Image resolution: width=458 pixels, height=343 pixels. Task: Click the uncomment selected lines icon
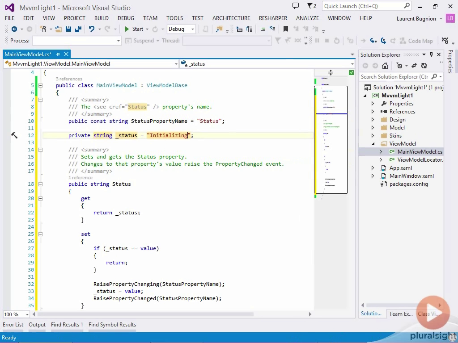(x=272, y=29)
